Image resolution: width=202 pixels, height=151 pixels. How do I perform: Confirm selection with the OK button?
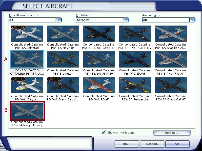point(177,144)
